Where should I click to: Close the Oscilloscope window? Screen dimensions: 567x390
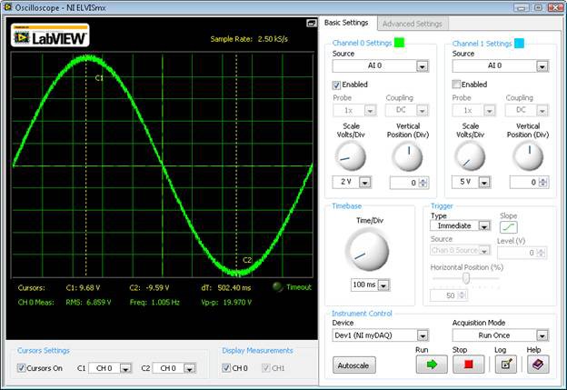click(554, 7)
